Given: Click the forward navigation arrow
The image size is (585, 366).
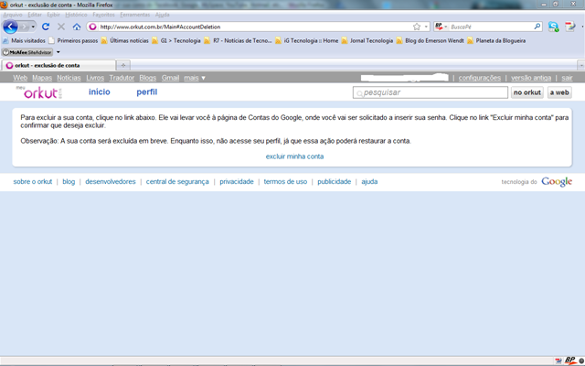Looking at the screenshot, I should pos(24,27).
